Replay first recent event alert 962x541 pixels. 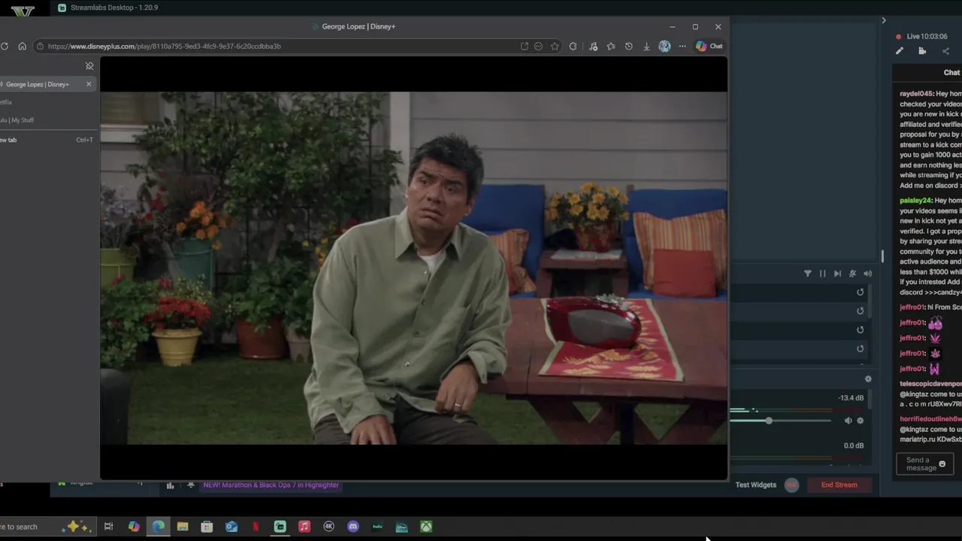[x=861, y=292]
